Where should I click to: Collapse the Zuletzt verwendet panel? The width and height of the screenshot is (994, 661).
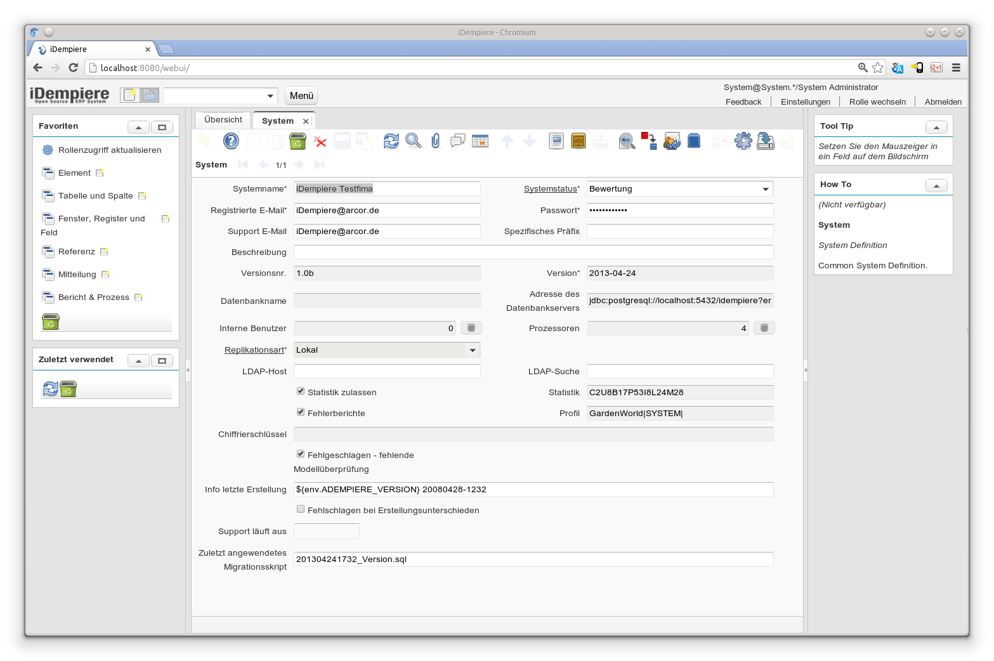138,361
